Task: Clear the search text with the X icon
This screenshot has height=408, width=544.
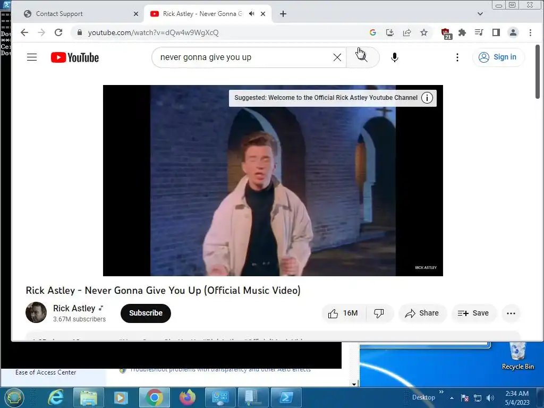Action: point(337,57)
